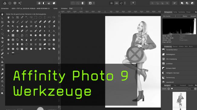Pick the clone stamp in customization grid

coord(27,26)
